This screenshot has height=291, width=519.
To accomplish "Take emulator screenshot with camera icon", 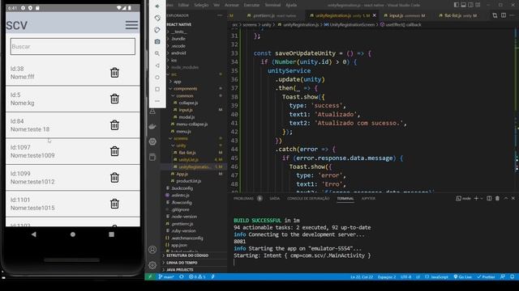I will click(157, 41).
